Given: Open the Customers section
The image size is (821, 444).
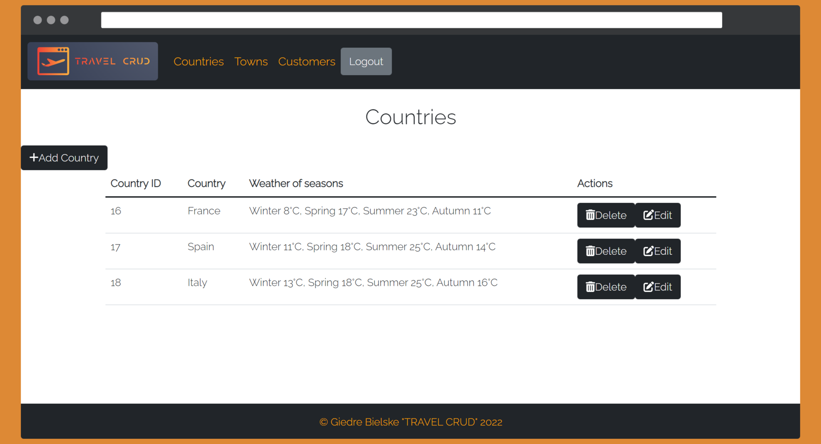Looking at the screenshot, I should tap(306, 62).
